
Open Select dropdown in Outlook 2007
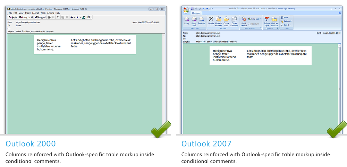pyautogui.click(x=286, y=25)
